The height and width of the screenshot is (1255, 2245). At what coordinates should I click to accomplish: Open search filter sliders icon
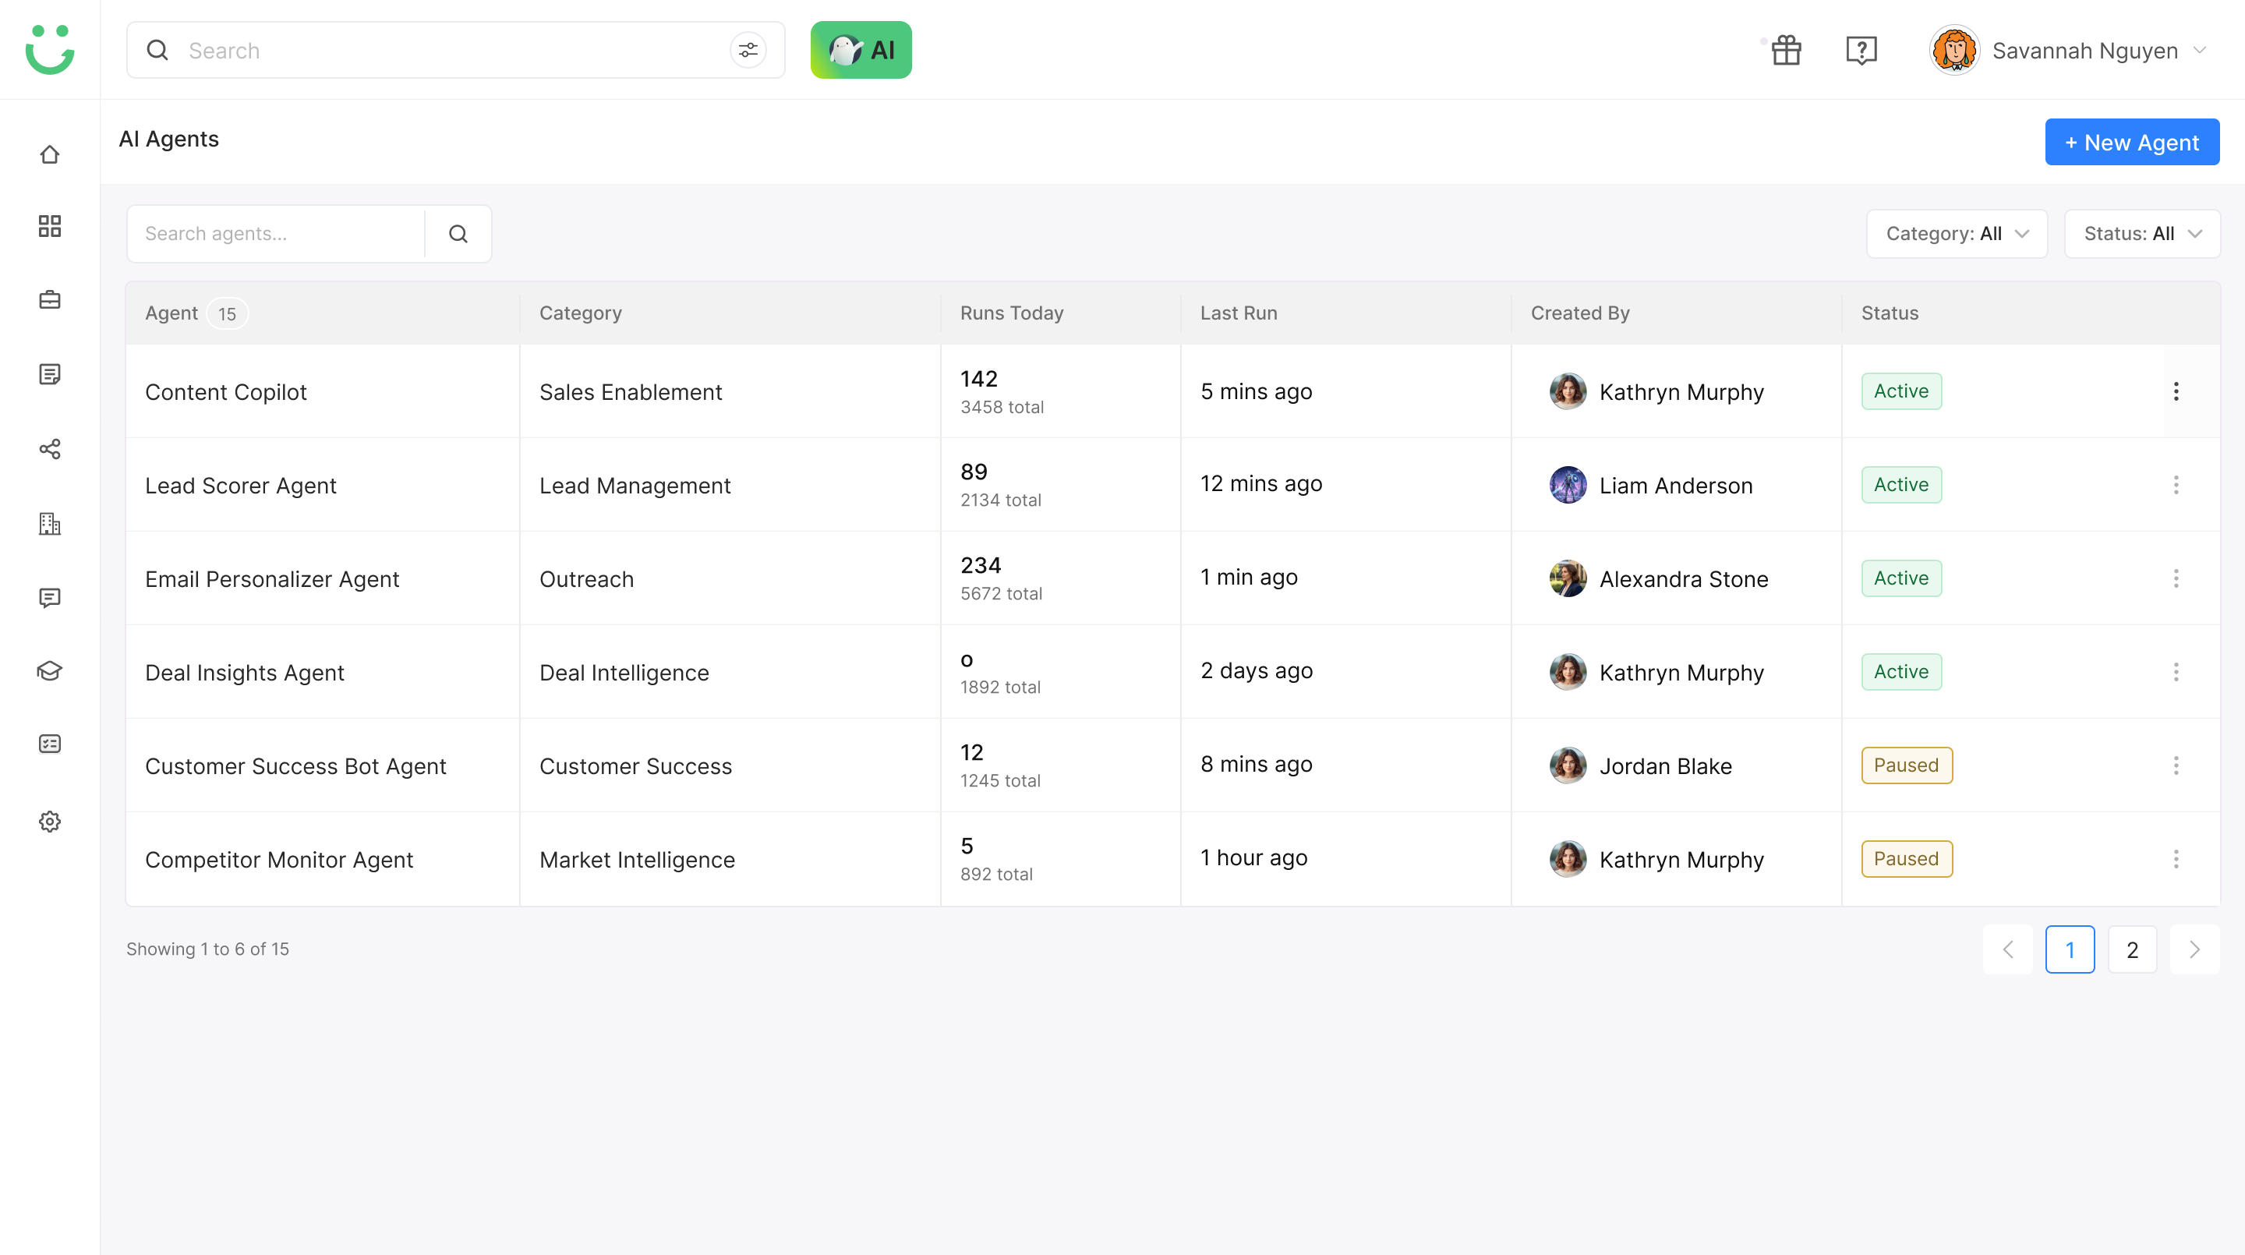pyautogui.click(x=748, y=50)
